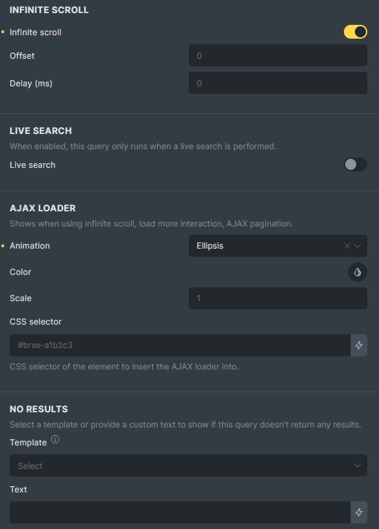Open the Color picker droplet icon
The height and width of the screenshot is (529, 379).
point(358,272)
